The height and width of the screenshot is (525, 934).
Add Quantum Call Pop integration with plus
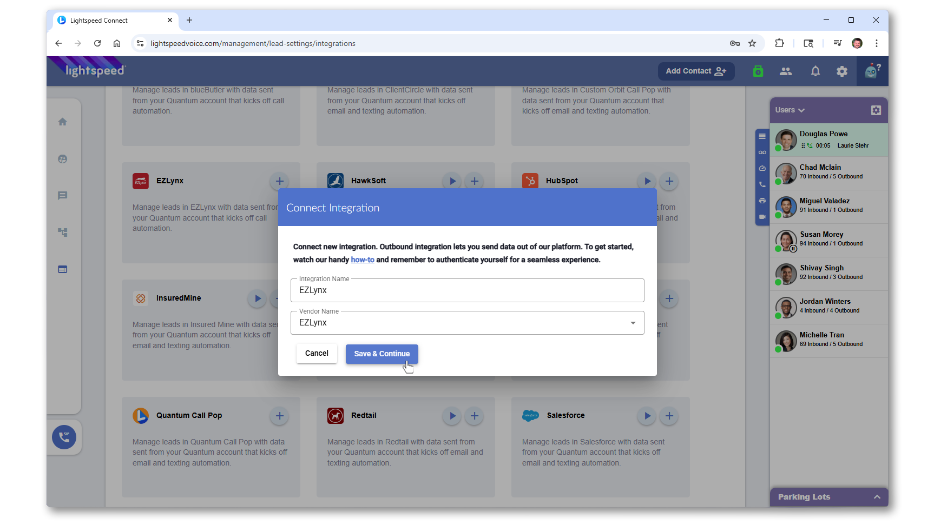280,416
